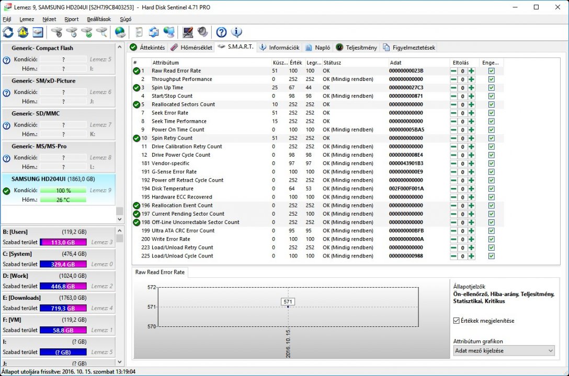Uncheck the enable checkbox for Disk Temperature
This screenshot has height=376, width=569.
(491, 189)
